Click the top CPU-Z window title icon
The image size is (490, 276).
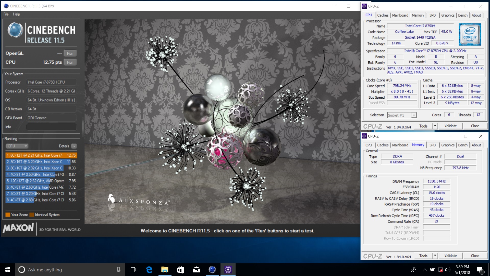(x=364, y=6)
